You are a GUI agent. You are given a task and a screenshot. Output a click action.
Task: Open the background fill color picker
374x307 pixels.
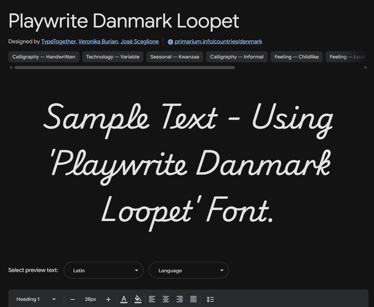click(x=138, y=299)
